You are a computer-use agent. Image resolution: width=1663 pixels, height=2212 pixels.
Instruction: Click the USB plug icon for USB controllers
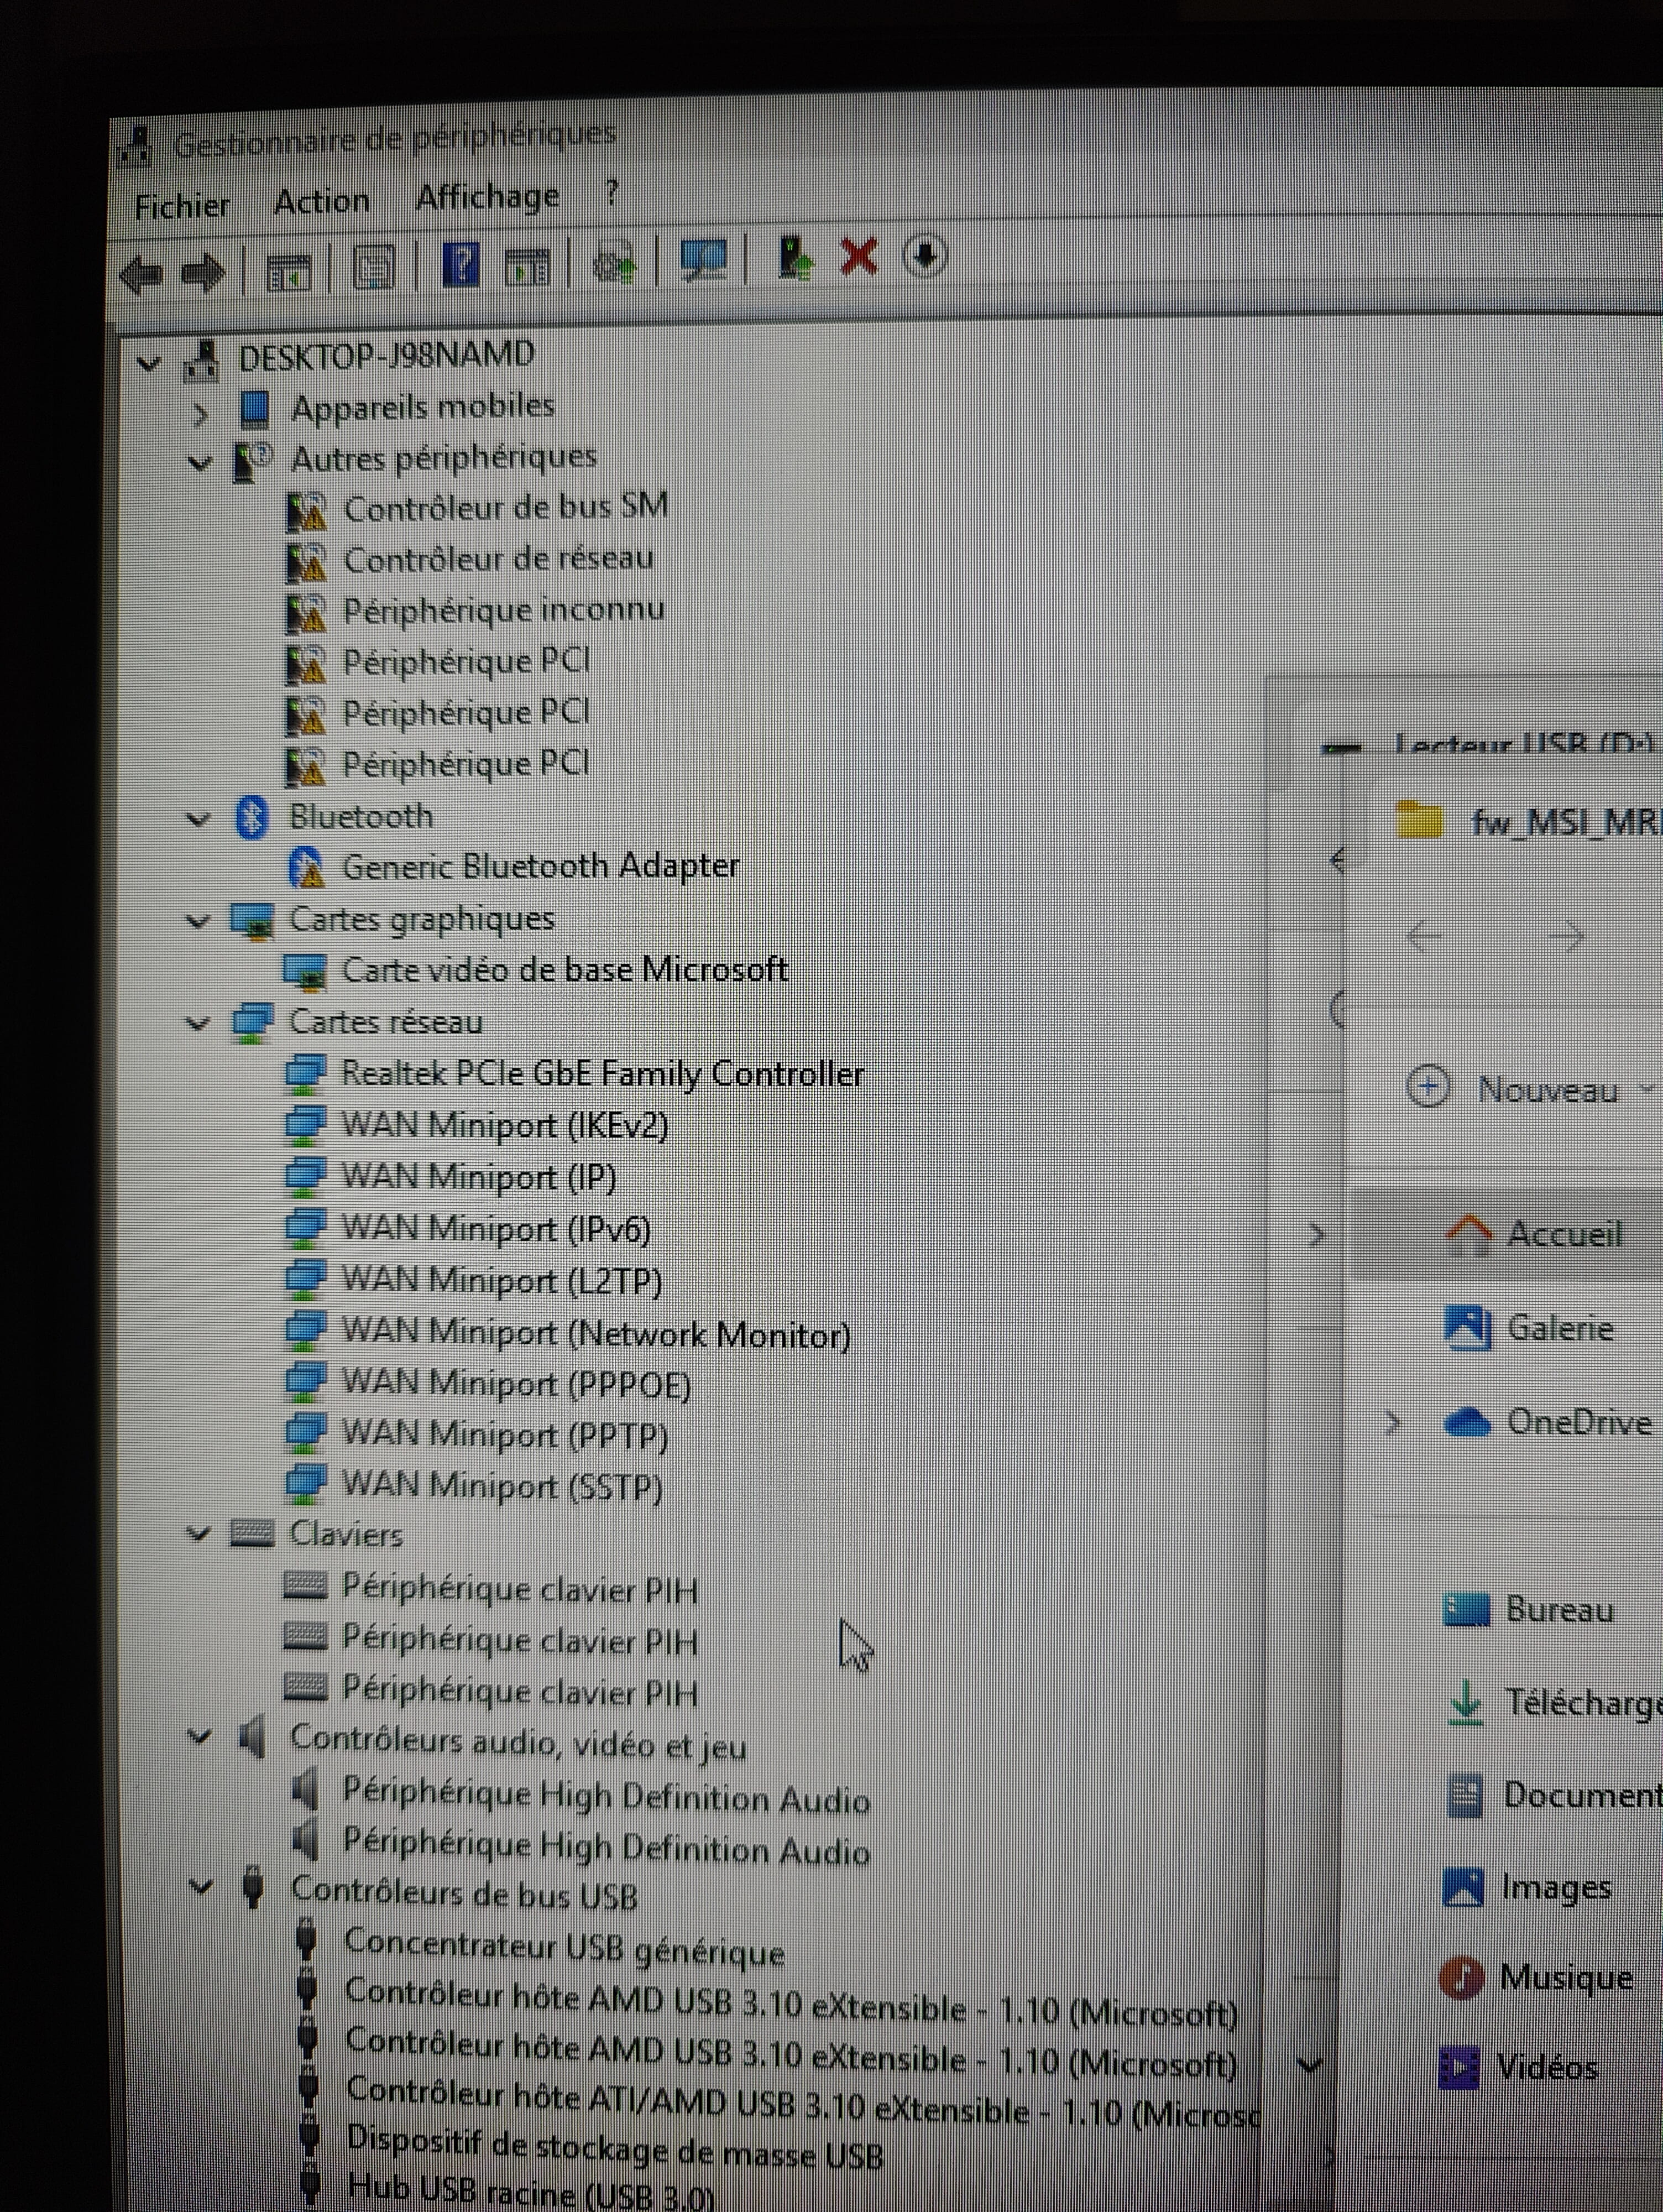click(254, 1887)
